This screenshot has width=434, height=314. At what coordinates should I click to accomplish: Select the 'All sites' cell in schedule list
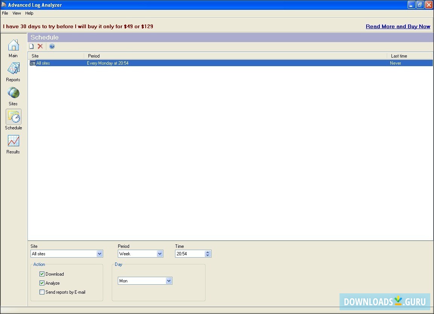[43, 63]
